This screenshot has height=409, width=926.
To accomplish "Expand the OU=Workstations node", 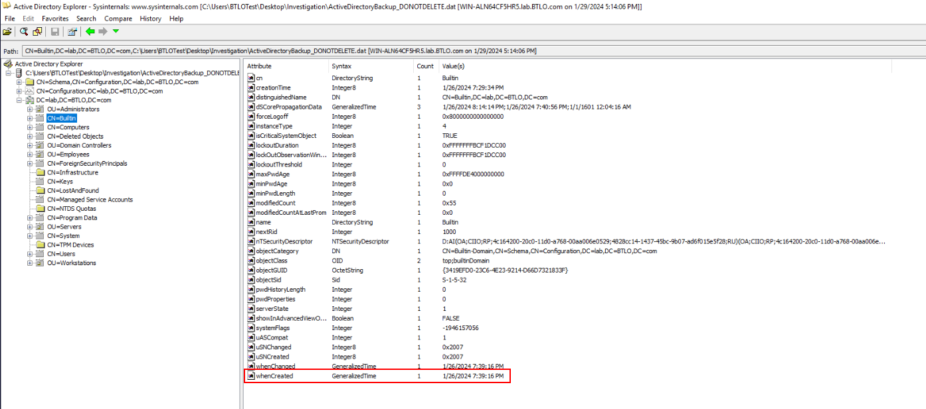I will (x=31, y=263).
